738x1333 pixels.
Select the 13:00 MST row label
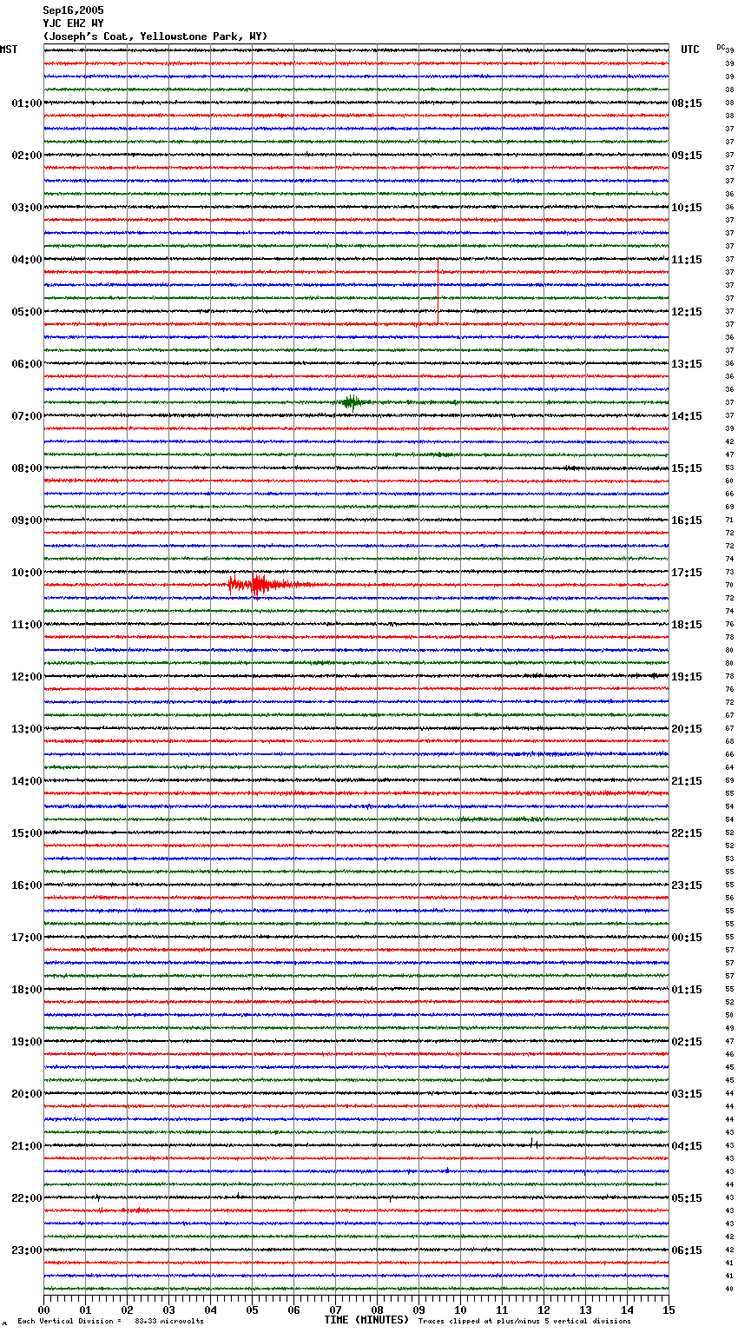pos(27,729)
